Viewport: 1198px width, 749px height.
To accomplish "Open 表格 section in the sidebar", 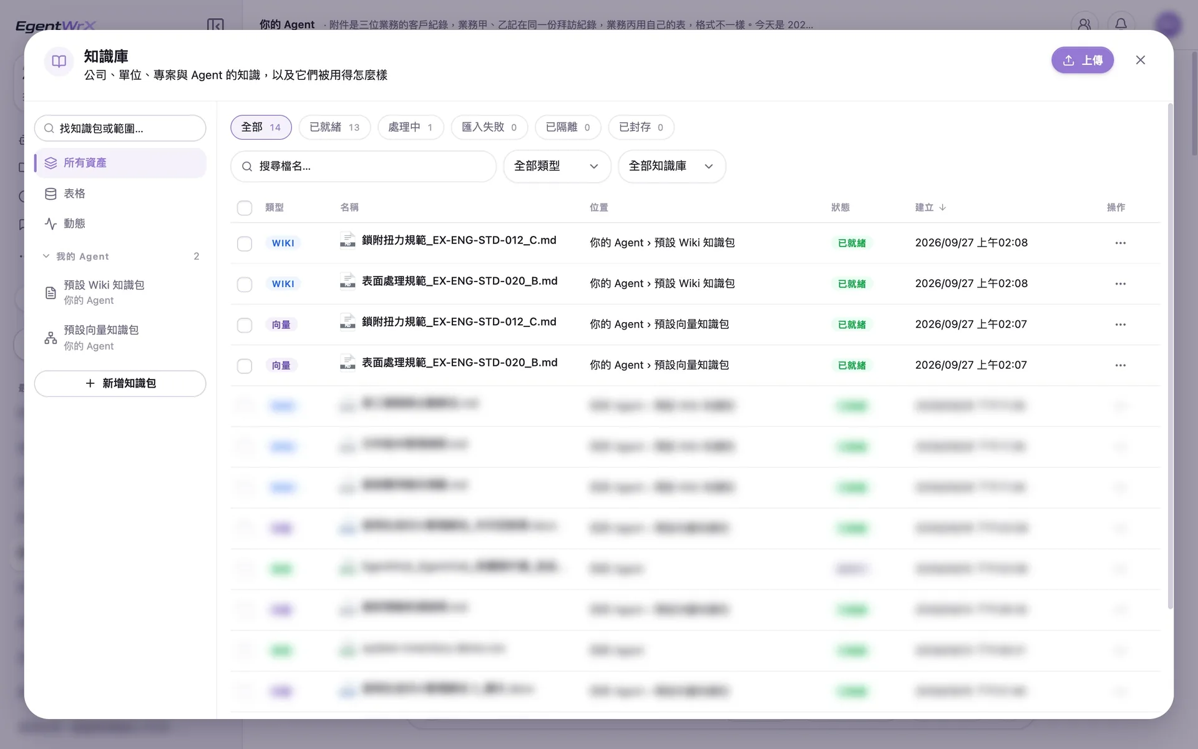I will pyautogui.click(x=120, y=193).
